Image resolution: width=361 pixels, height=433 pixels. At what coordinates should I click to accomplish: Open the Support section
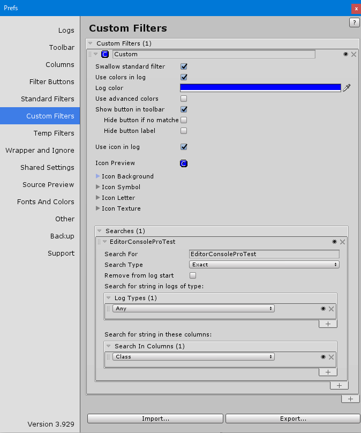40,253
